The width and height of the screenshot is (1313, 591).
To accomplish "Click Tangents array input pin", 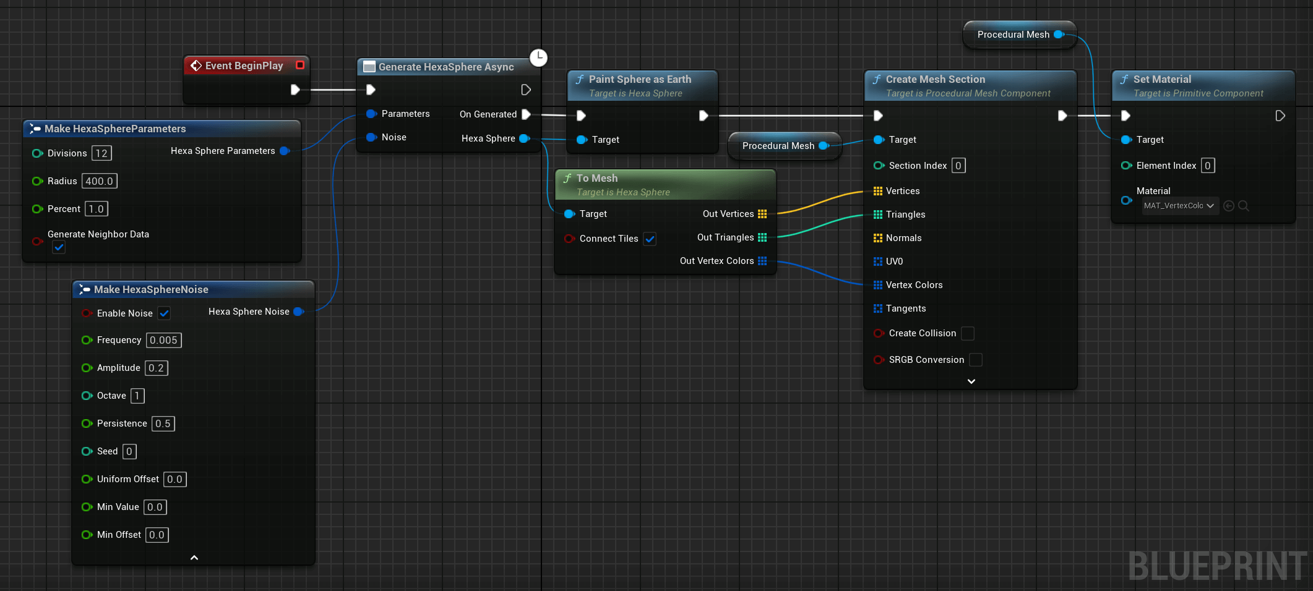I will coord(878,308).
